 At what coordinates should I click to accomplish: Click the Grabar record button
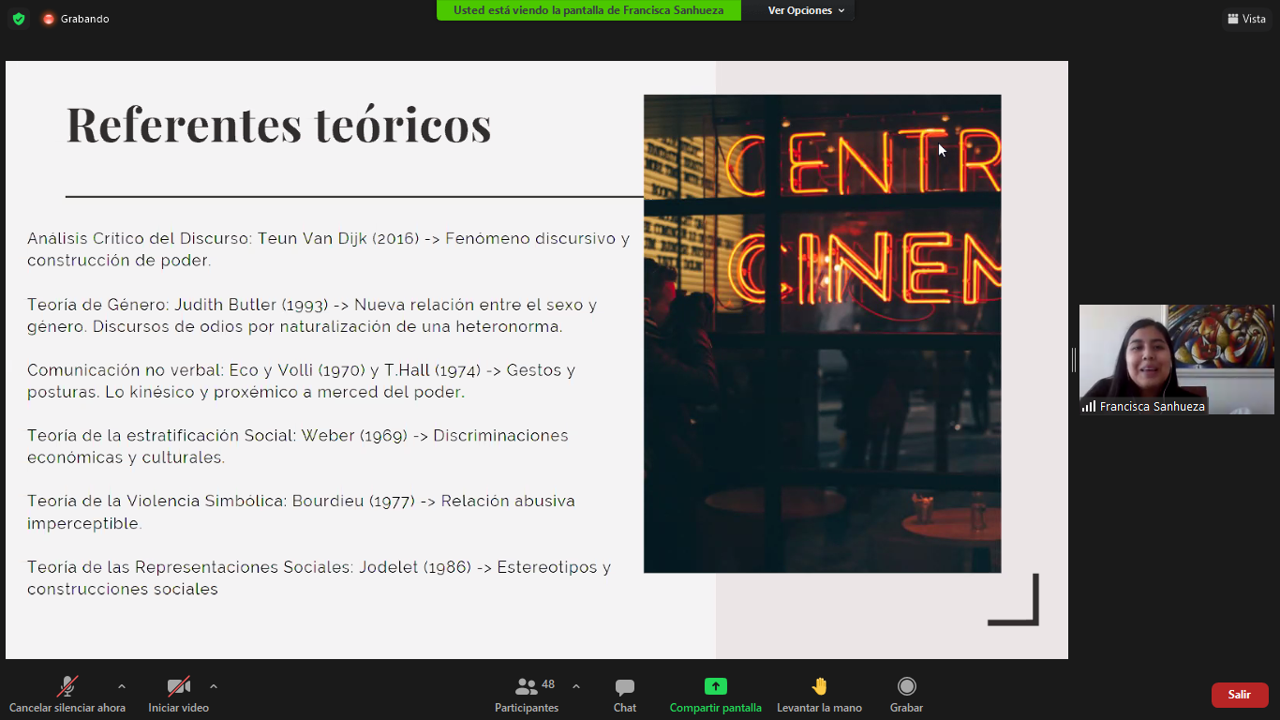[906, 695]
